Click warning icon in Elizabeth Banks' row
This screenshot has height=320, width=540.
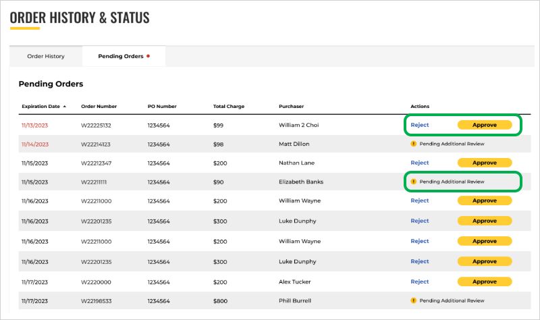[x=414, y=182]
